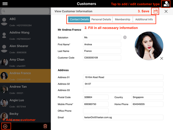The image size is (173, 130).
Task: Select the search magnifier icon
Action: (x=4, y=11)
